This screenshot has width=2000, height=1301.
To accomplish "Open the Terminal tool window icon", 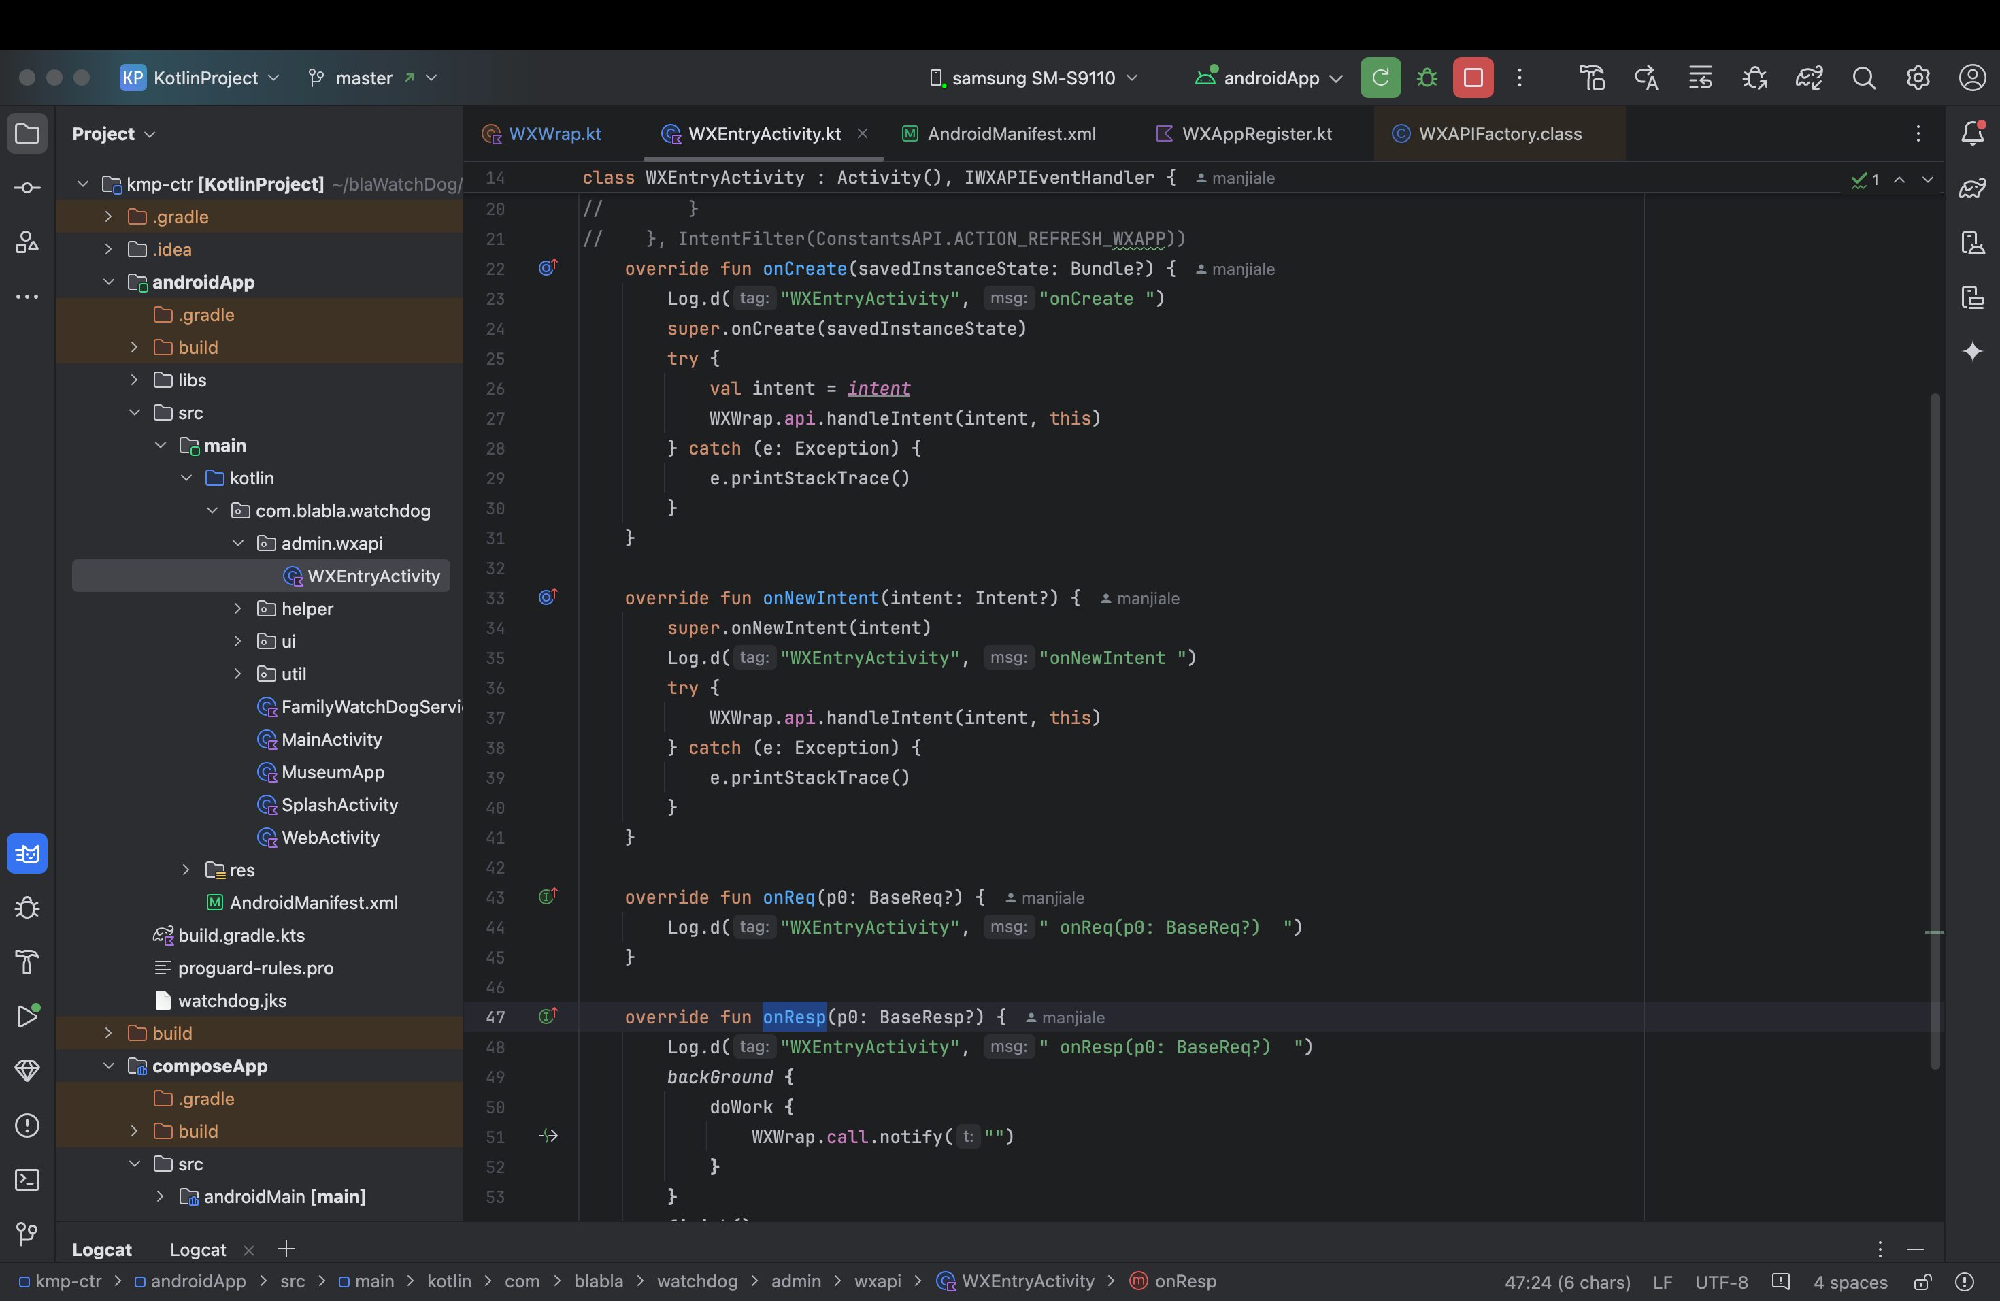I will coord(27,1180).
